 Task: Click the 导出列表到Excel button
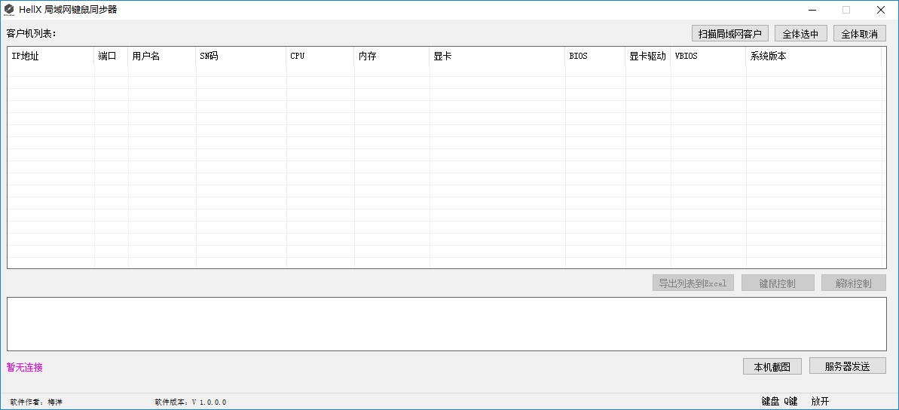click(693, 283)
